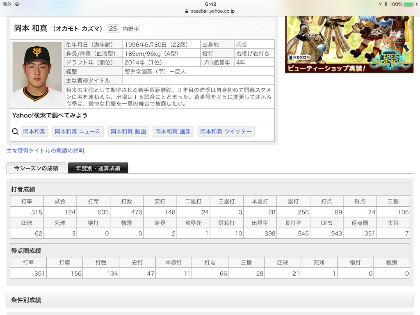Click the birthplace value 奈良
The width and height of the screenshot is (420, 315).
242,45
